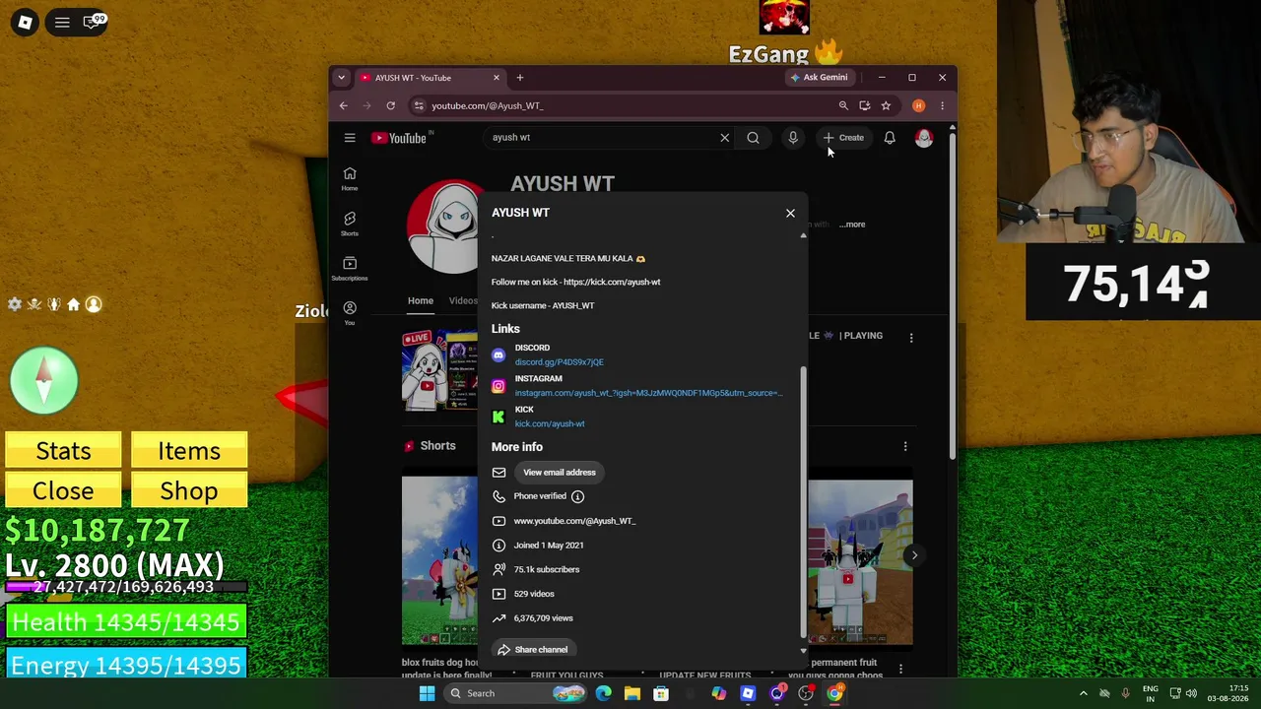Viewport: 1261px width, 709px height.
Task: Open Shorts in YouTube sidebar
Action: click(350, 224)
